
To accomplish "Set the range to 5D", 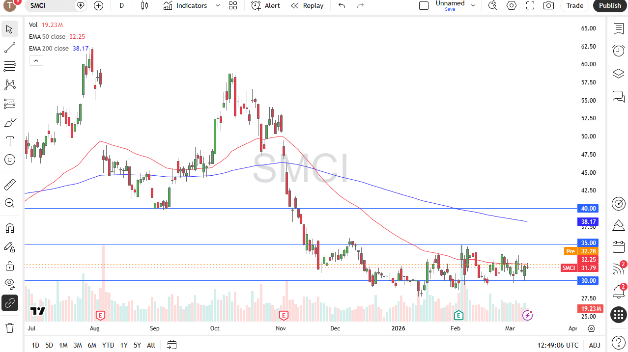I will [49, 345].
